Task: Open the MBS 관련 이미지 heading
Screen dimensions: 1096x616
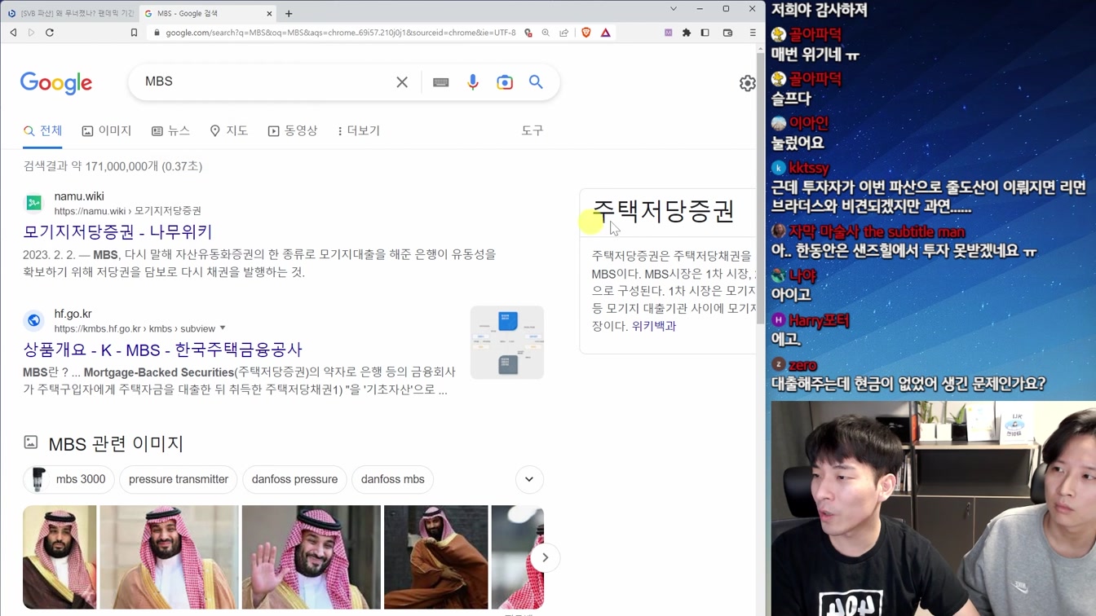Action: (x=116, y=443)
